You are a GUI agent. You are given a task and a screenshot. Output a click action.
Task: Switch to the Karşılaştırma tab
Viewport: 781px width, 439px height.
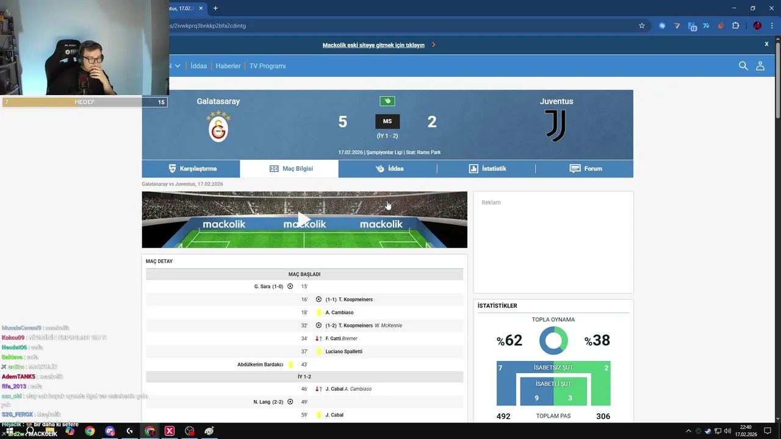tap(191, 168)
